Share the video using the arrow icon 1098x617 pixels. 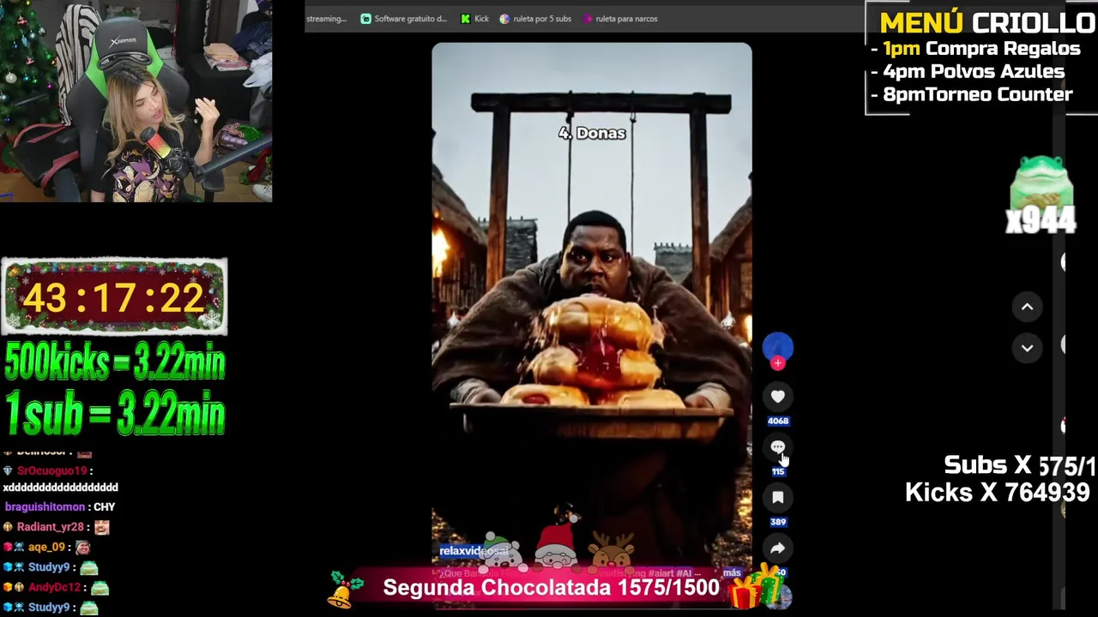[777, 548]
